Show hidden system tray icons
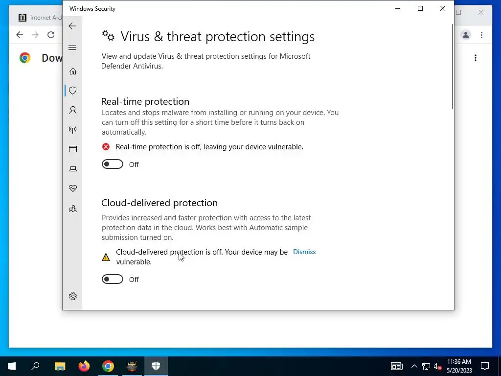The height and width of the screenshot is (376, 501). point(414,366)
